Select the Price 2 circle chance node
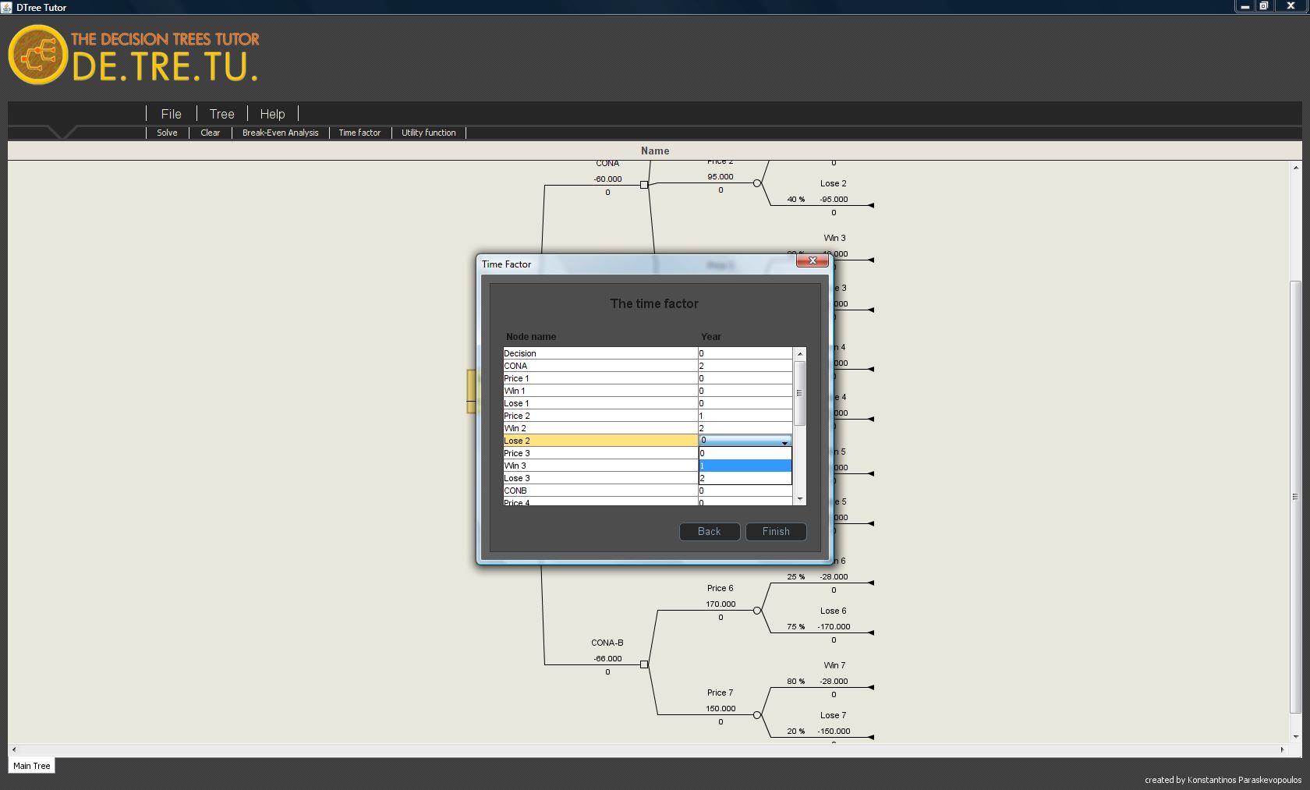The image size is (1310, 790). click(756, 184)
